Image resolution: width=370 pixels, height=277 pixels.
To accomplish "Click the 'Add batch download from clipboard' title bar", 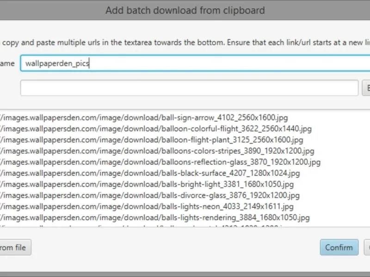I will pos(185,10).
